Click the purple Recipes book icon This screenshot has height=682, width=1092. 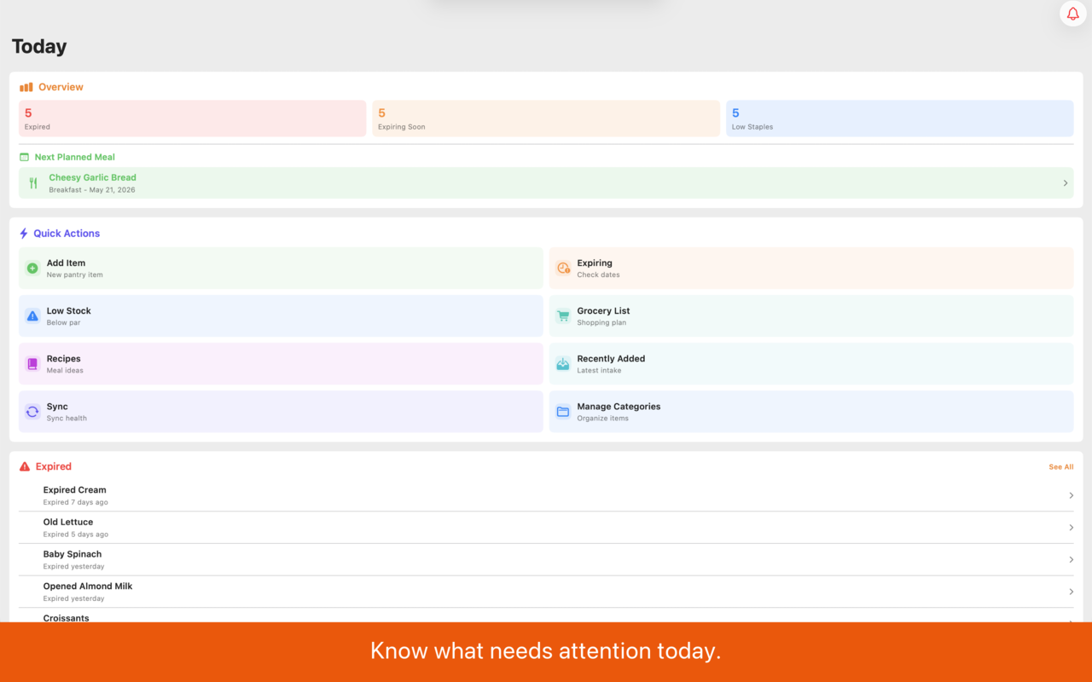(x=32, y=364)
